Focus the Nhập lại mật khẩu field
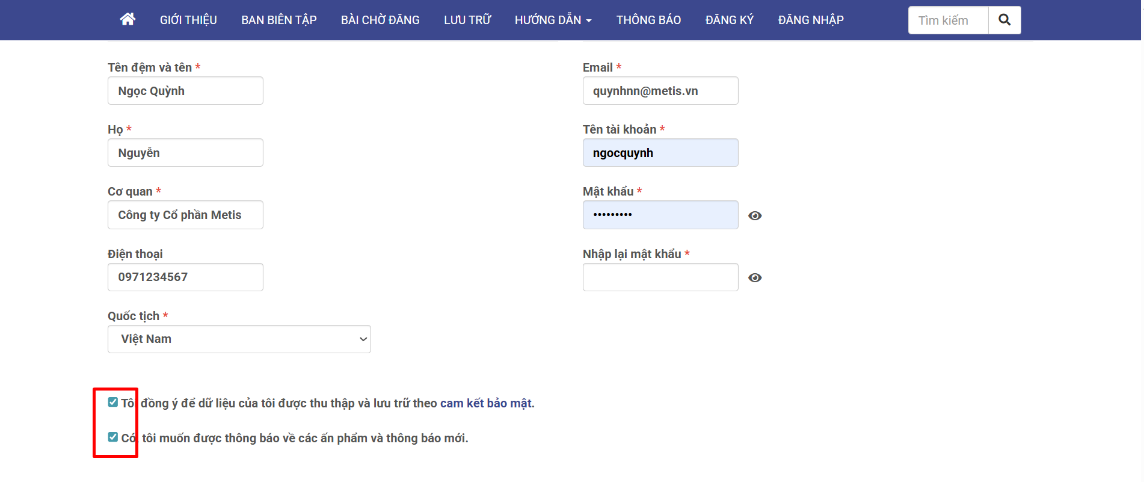1144x482 pixels. [x=660, y=277]
